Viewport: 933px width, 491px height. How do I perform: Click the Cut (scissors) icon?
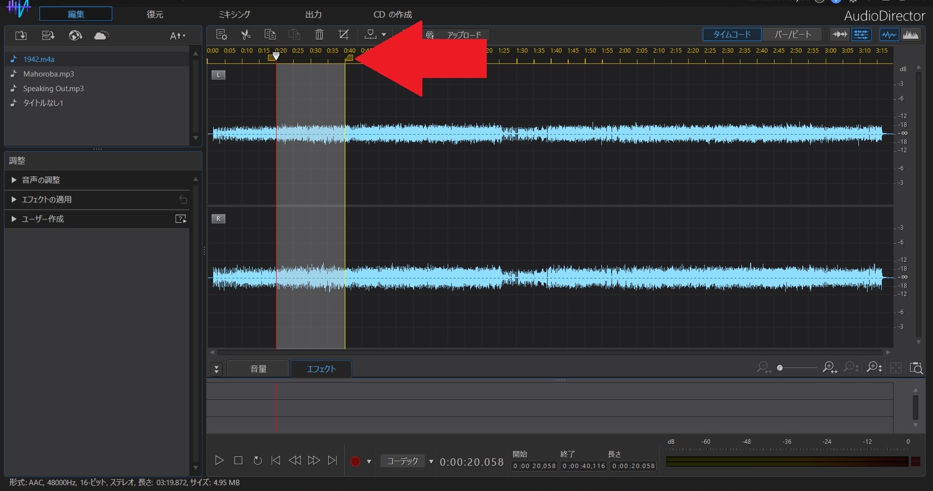click(x=245, y=34)
